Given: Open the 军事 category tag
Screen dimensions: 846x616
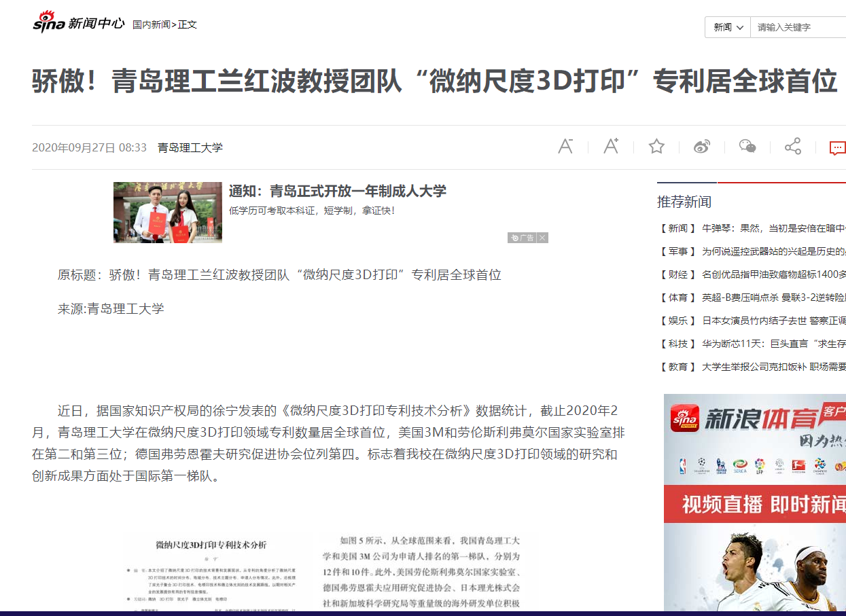Looking at the screenshot, I should (x=677, y=251).
